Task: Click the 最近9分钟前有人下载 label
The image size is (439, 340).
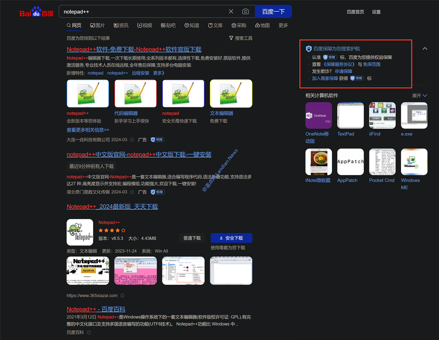Action: [92, 166]
